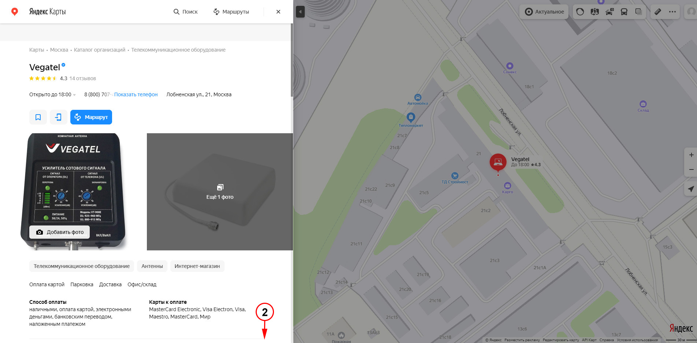Screen dimensions: 697x343
Task: Click the Актуальное button on map
Action: point(544,12)
